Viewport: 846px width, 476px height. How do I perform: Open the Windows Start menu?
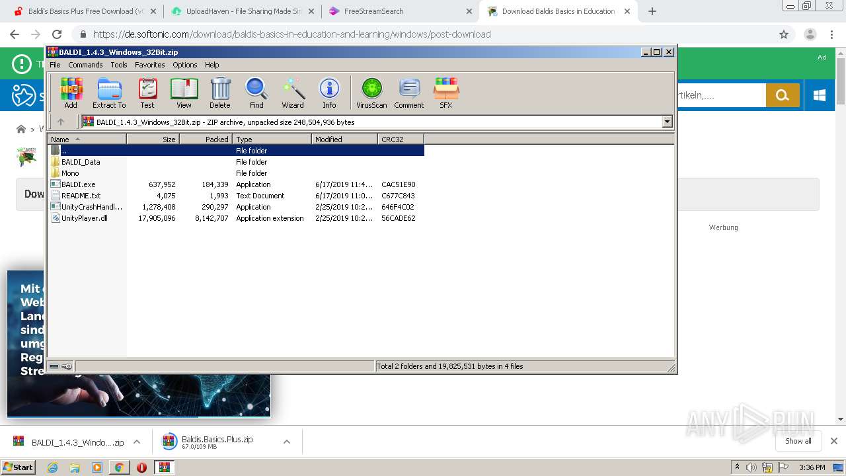click(x=19, y=467)
